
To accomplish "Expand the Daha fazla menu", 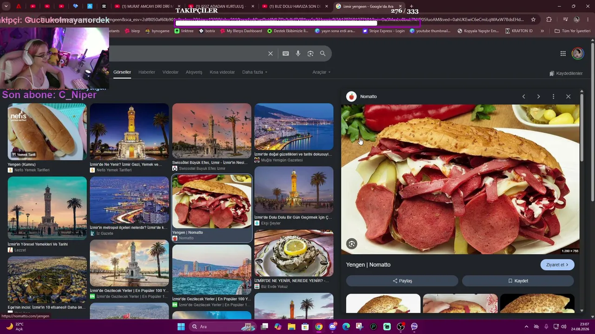I will pyautogui.click(x=255, y=72).
